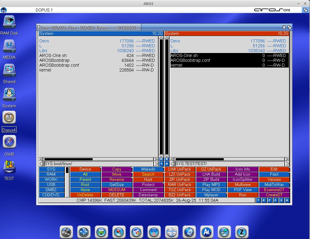310x239 pixels.
Task: Click up arrow of left pane scrollbar
Action: [161, 38]
